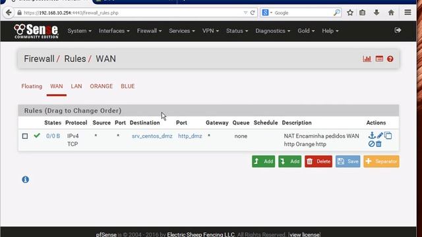Screen dimensions: 422x237
Task: Go back with browser back arrow
Action: coord(9,13)
